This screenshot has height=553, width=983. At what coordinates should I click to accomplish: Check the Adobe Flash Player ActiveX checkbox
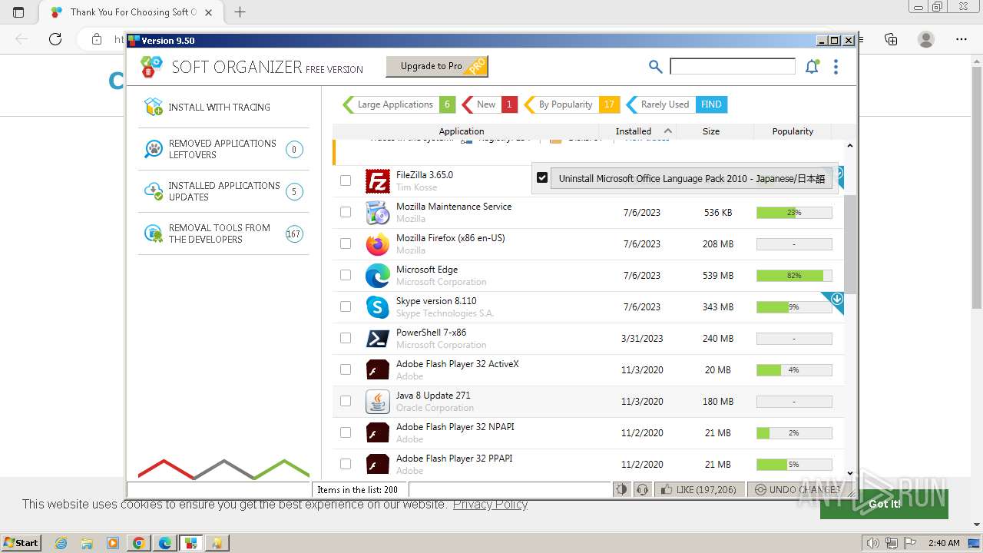pyautogui.click(x=346, y=369)
